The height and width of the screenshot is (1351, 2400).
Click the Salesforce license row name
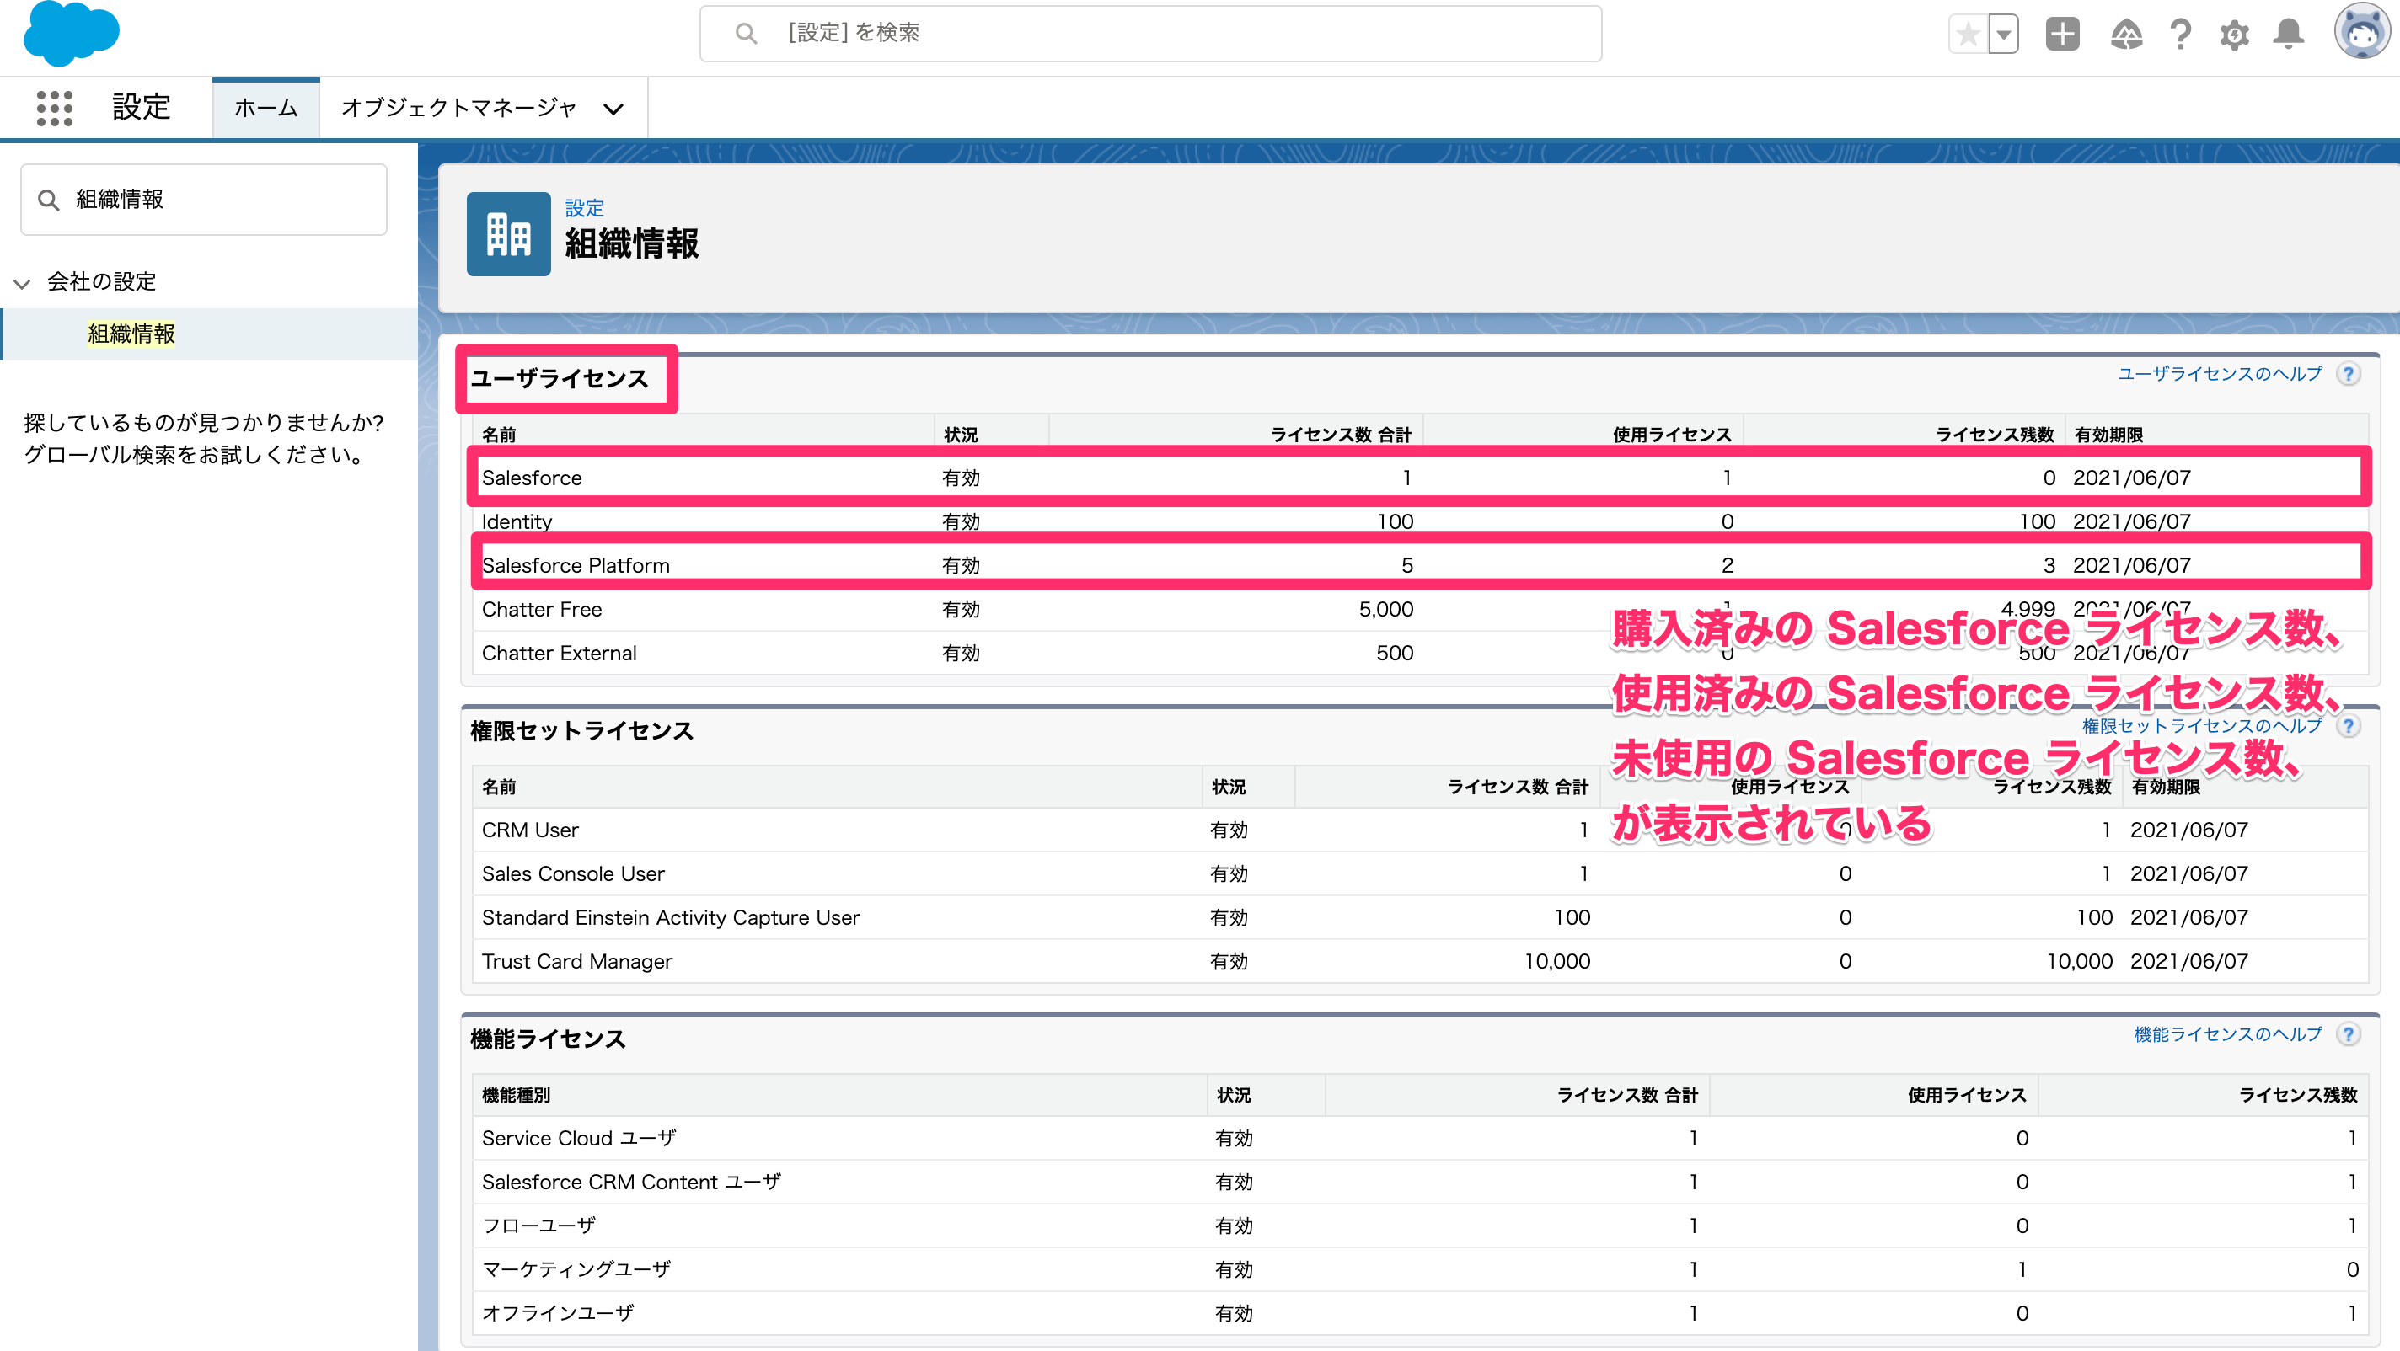[x=532, y=478]
